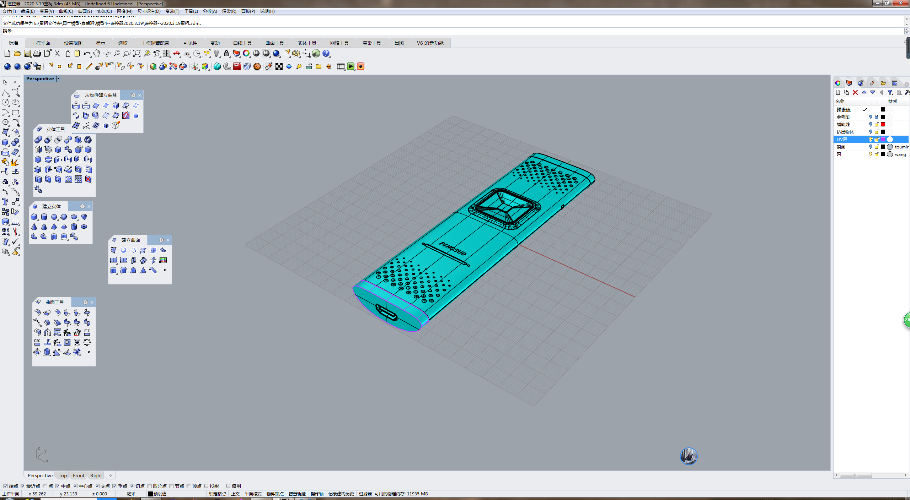This screenshot has height=500, width=910.
Task: Click the green play render button icon
Action: pos(350,66)
